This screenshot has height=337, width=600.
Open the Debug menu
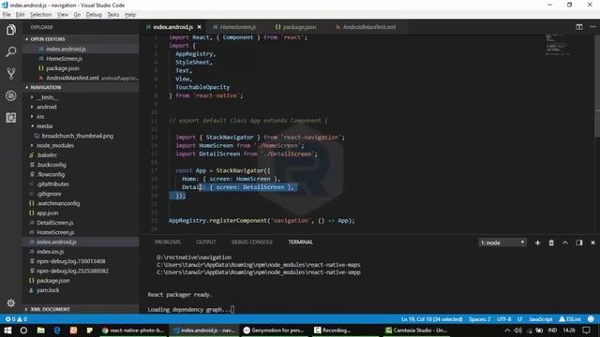94,15
